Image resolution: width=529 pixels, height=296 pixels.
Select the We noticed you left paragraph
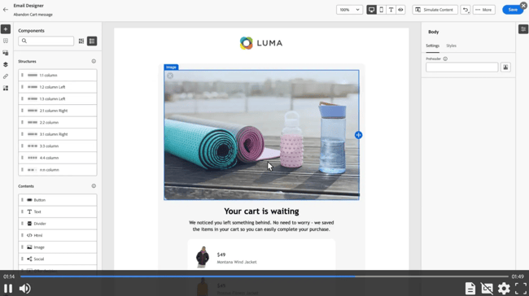(261, 226)
